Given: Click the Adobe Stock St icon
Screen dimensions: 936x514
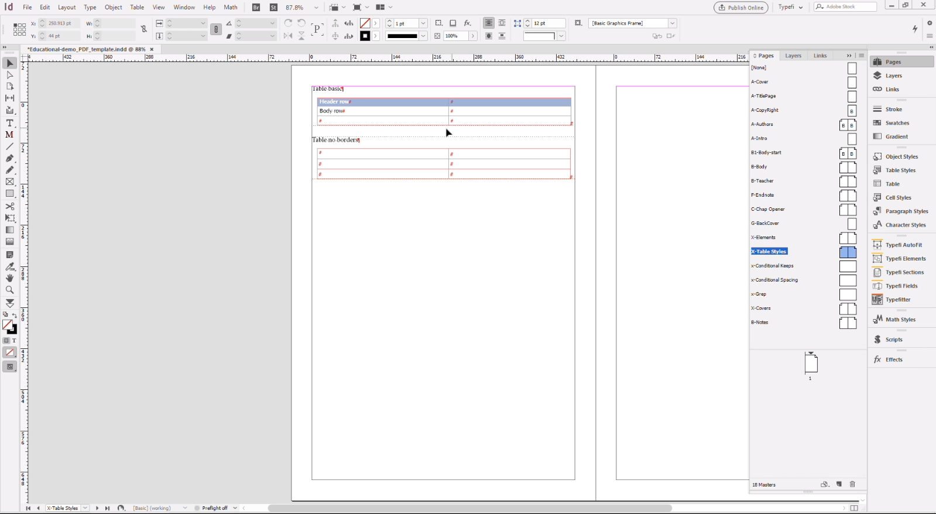Looking at the screenshot, I should (273, 8).
